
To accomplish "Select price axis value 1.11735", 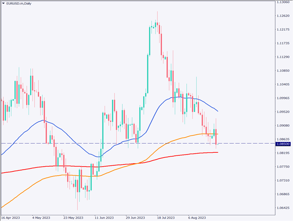I will 283,43.
